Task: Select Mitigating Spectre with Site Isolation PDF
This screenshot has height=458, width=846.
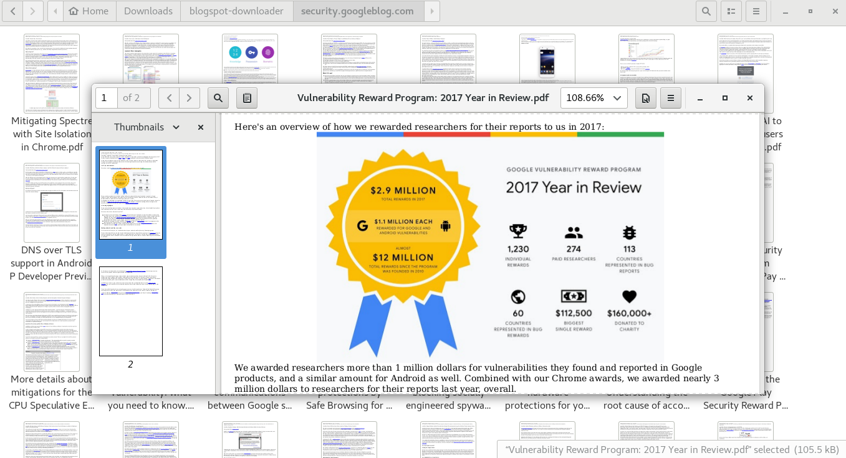Action: 52,94
